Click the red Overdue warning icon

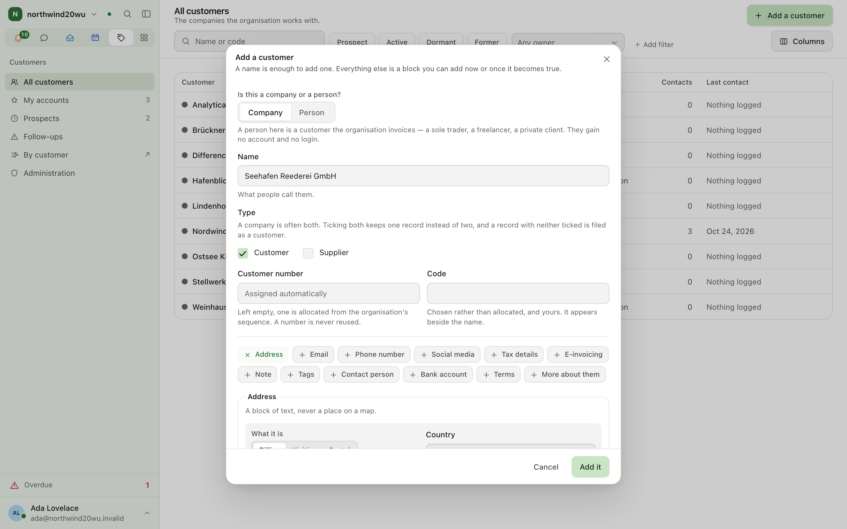coord(14,485)
